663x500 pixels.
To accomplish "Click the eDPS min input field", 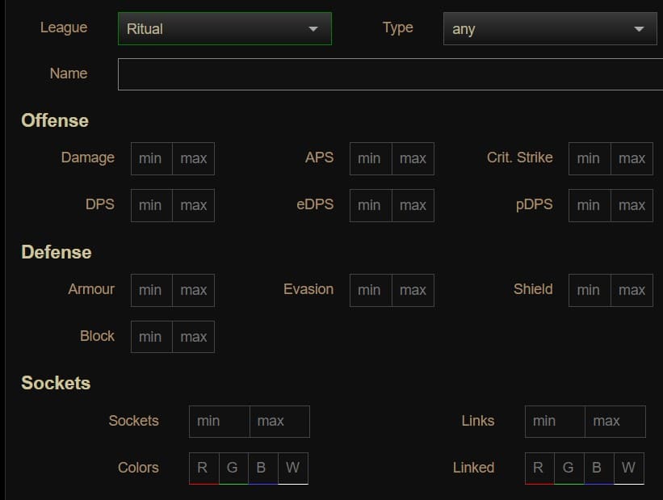I will point(370,205).
